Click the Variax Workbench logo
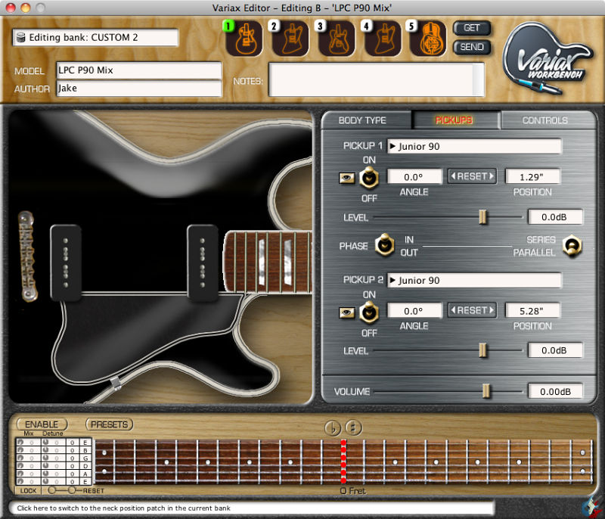 548,58
